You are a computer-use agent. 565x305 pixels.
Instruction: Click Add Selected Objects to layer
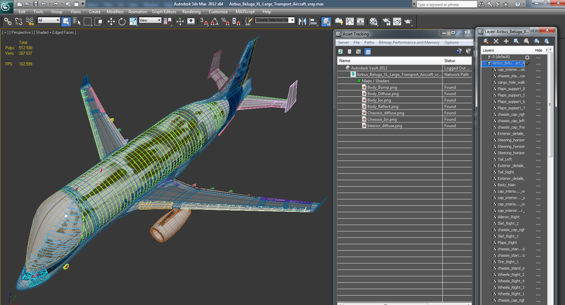(506, 41)
